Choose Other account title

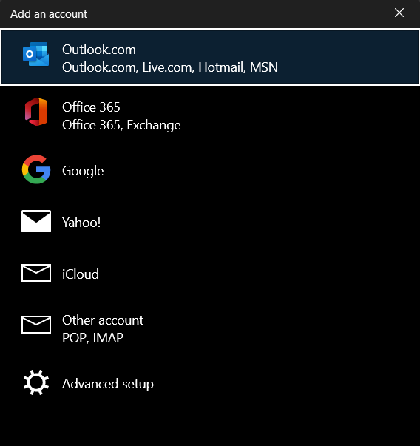tap(103, 320)
